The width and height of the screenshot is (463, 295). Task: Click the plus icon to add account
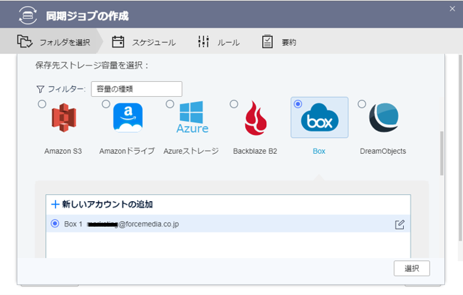55,205
